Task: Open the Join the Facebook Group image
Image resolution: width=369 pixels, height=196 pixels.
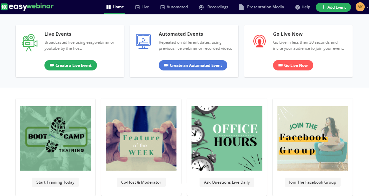Action: pyautogui.click(x=313, y=139)
